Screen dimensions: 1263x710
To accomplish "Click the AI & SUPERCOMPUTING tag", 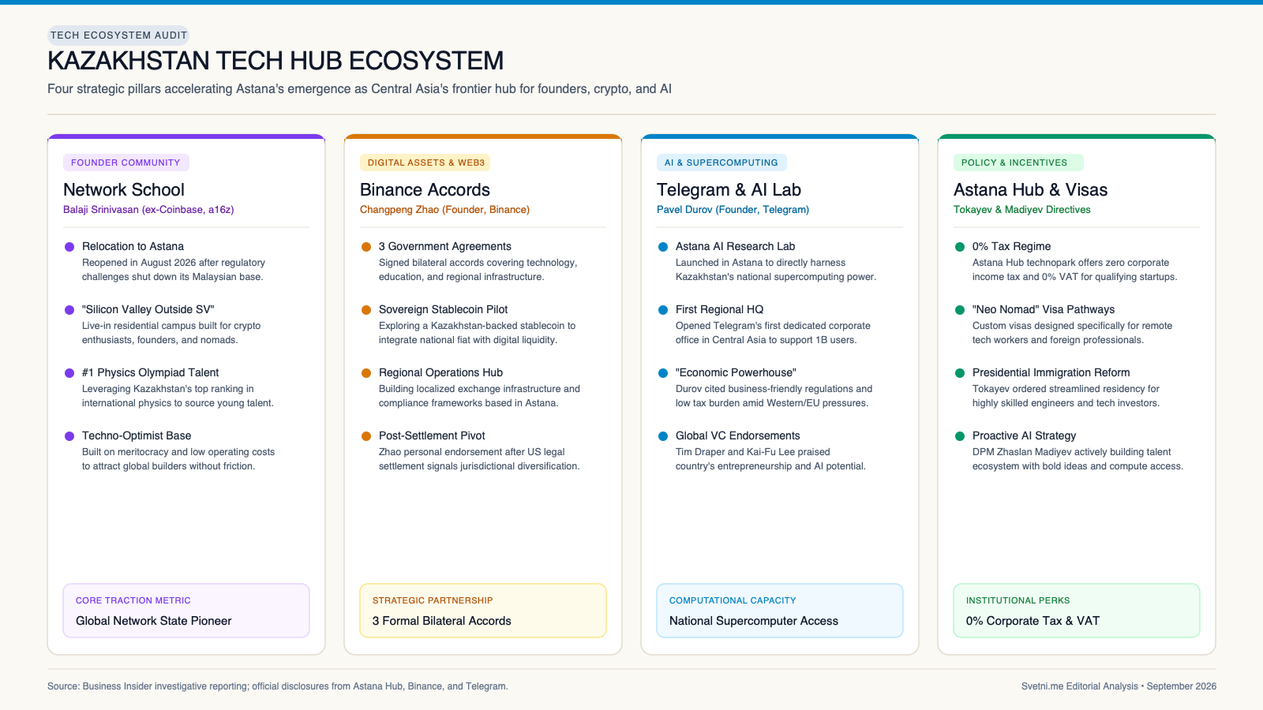I will 721,163.
